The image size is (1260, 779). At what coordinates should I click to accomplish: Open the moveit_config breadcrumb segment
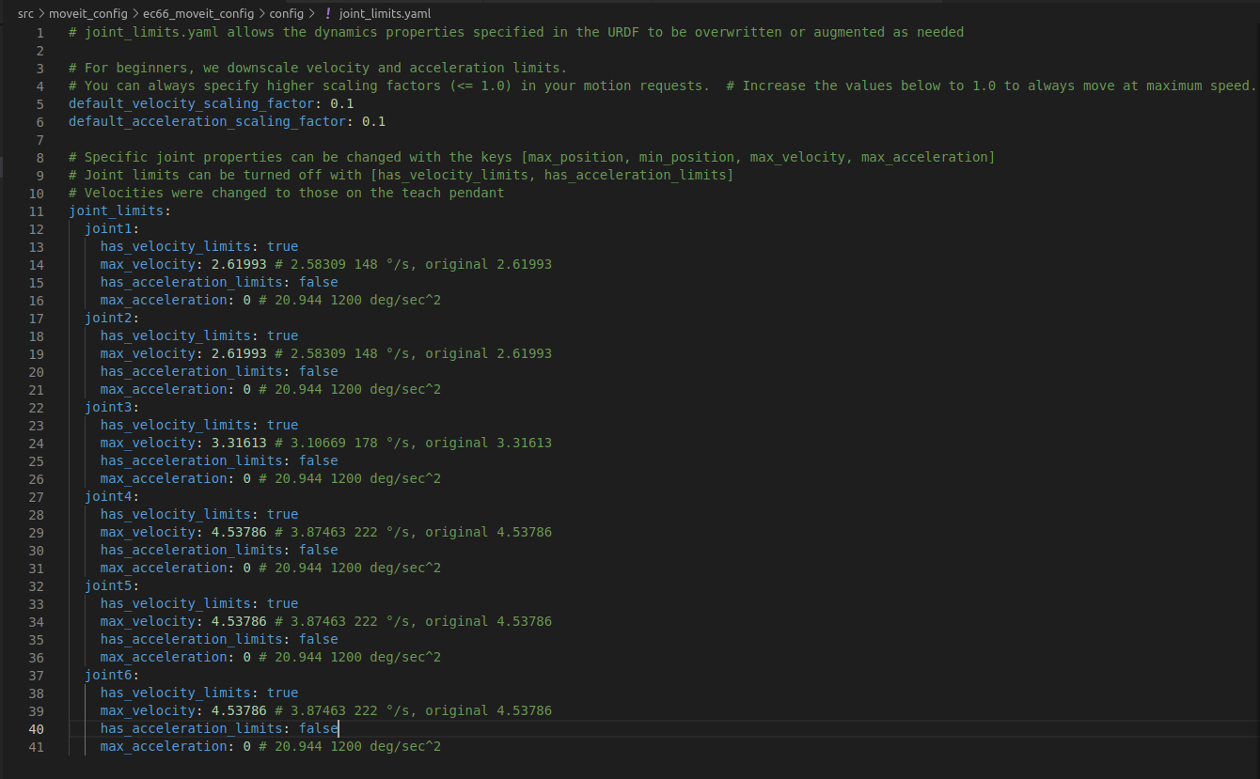[x=87, y=14]
